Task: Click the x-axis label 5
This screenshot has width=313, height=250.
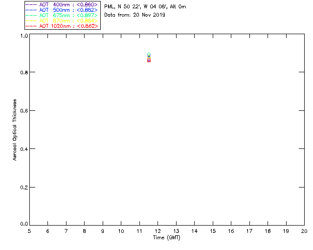Action: [29, 231]
